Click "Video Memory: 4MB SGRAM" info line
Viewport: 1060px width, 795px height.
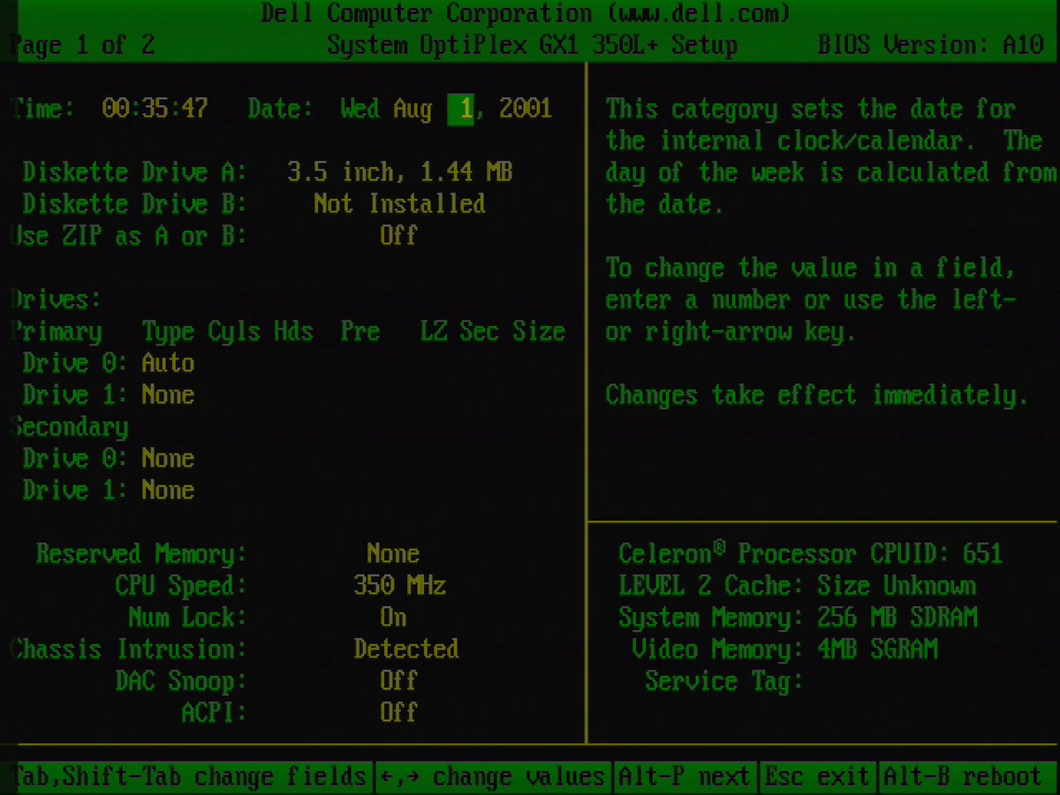[x=784, y=649]
